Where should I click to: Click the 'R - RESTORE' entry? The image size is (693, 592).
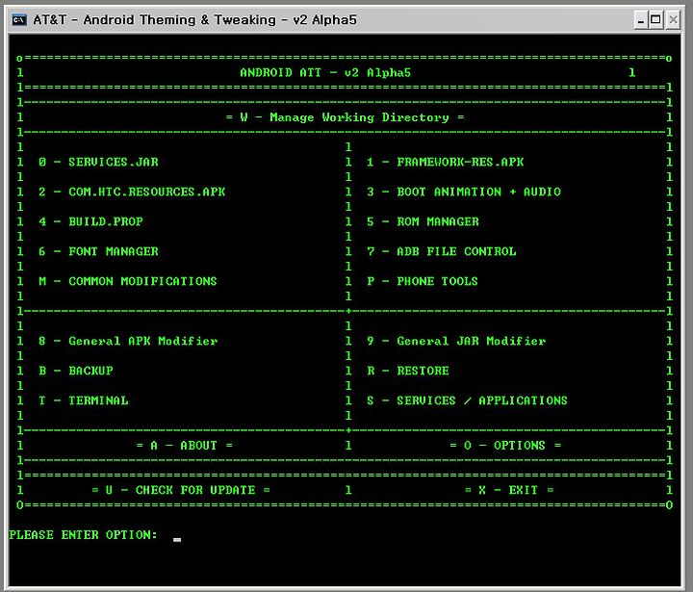[x=408, y=371]
